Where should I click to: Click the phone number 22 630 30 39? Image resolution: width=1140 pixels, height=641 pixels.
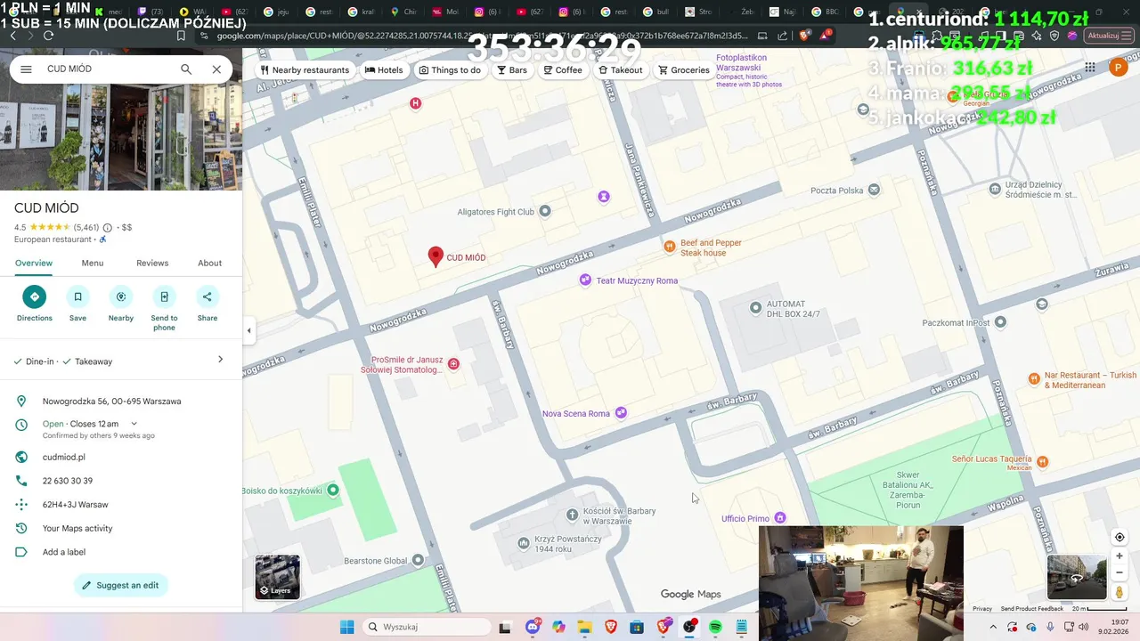pyautogui.click(x=68, y=481)
